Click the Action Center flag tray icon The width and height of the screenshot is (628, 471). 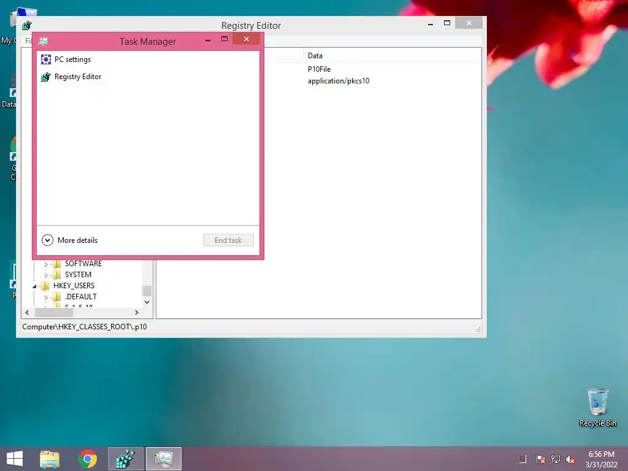(540, 459)
